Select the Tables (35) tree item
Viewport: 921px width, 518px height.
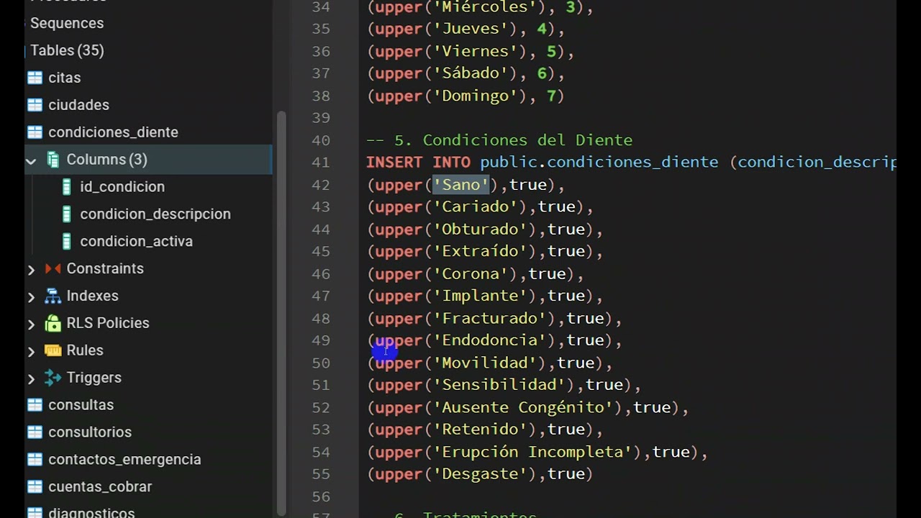point(67,50)
